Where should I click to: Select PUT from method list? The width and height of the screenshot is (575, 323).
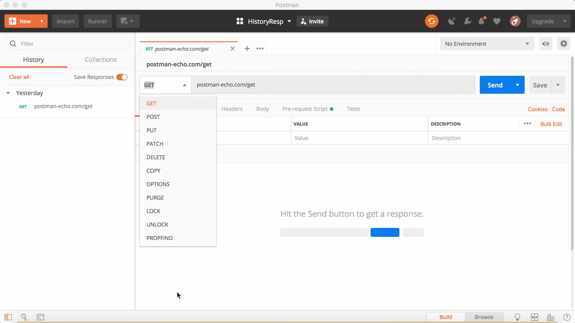pos(178,130)
